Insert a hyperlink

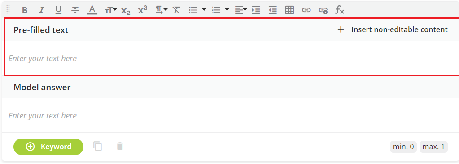point(306,10)
